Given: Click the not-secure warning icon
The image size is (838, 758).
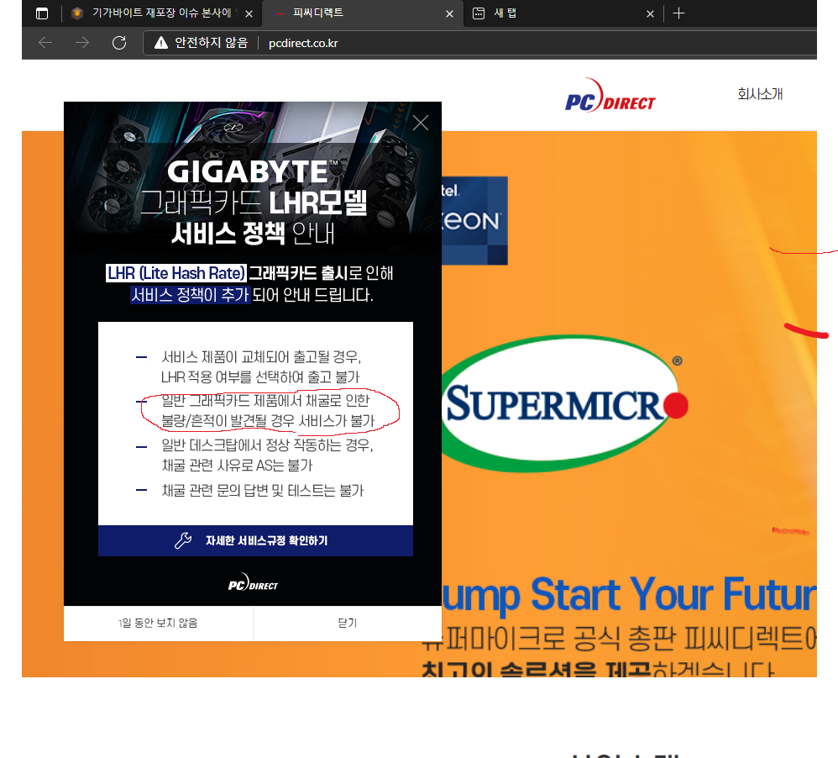Looking at the screenshot, I should (x=161, y=43).
